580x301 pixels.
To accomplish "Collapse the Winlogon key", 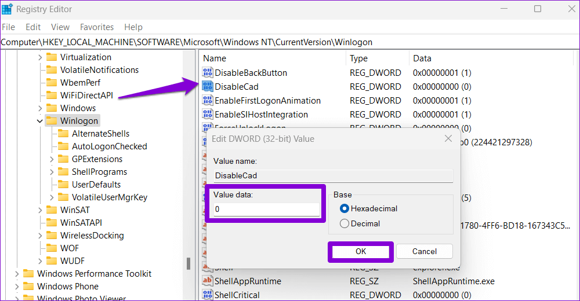I will [x=40, y=121].
